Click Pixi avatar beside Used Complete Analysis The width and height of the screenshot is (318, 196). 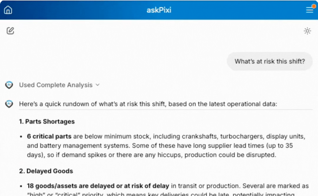[x=9, y=85]
